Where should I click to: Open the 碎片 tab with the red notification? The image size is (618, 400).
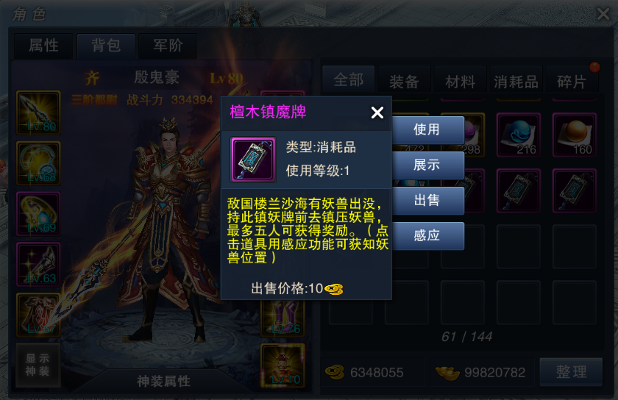click(x=572, y=81)
